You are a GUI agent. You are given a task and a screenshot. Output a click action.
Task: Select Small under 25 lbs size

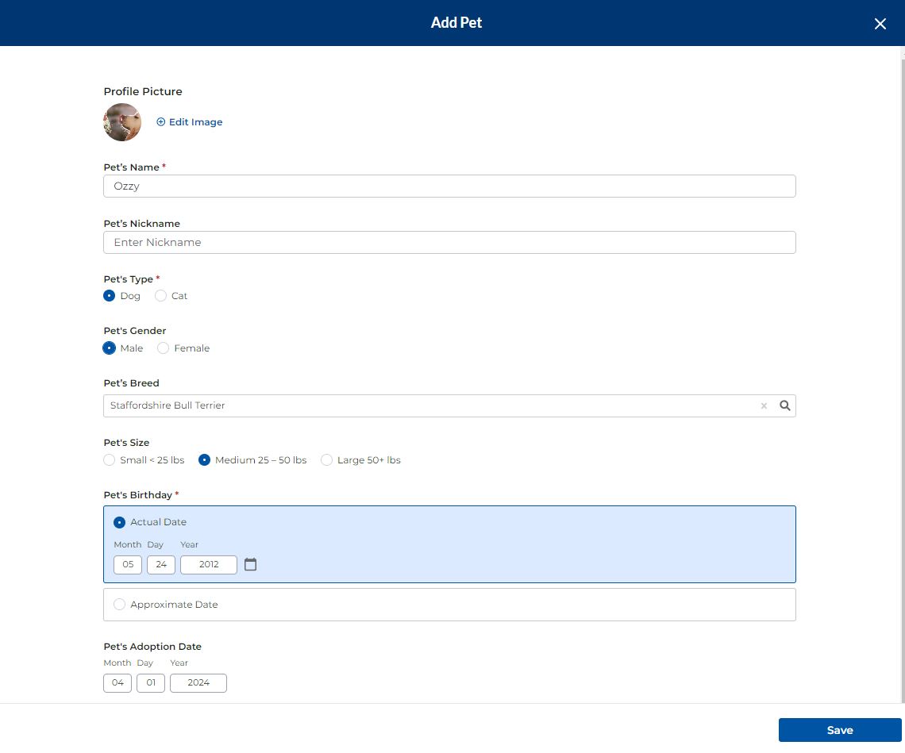point(109,460)
